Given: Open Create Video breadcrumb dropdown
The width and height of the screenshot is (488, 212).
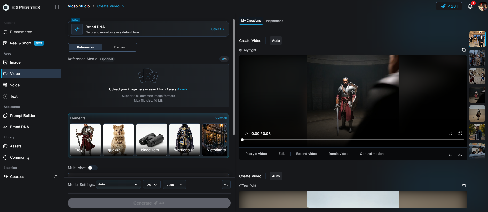Looking at the screenshot, I should point(111,6).
